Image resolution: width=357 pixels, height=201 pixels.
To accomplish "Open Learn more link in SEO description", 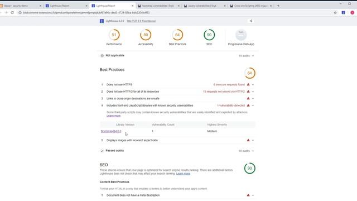I will tap(183, 174).
